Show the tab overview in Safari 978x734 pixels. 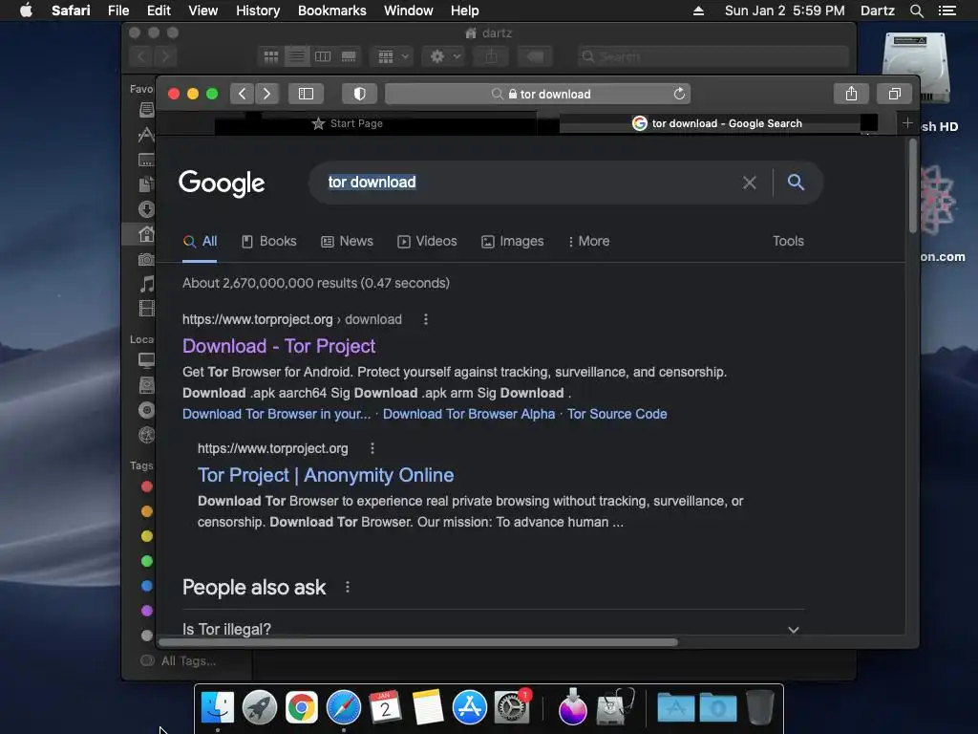894,94
